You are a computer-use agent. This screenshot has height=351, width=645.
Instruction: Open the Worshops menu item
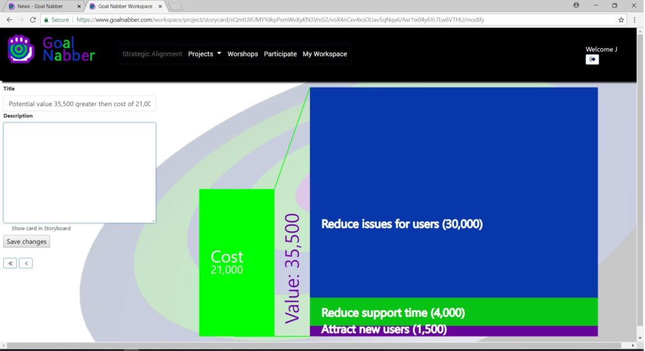coord(243,54)
